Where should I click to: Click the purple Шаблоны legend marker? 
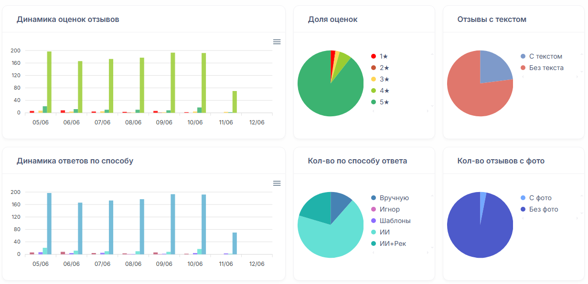[x=374, y=221]
